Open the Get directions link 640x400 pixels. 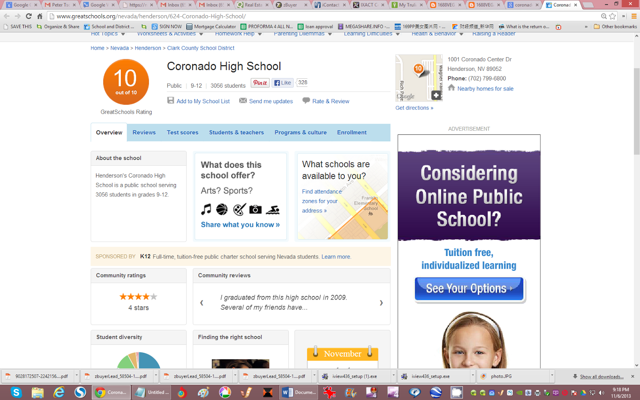[414, 108]
